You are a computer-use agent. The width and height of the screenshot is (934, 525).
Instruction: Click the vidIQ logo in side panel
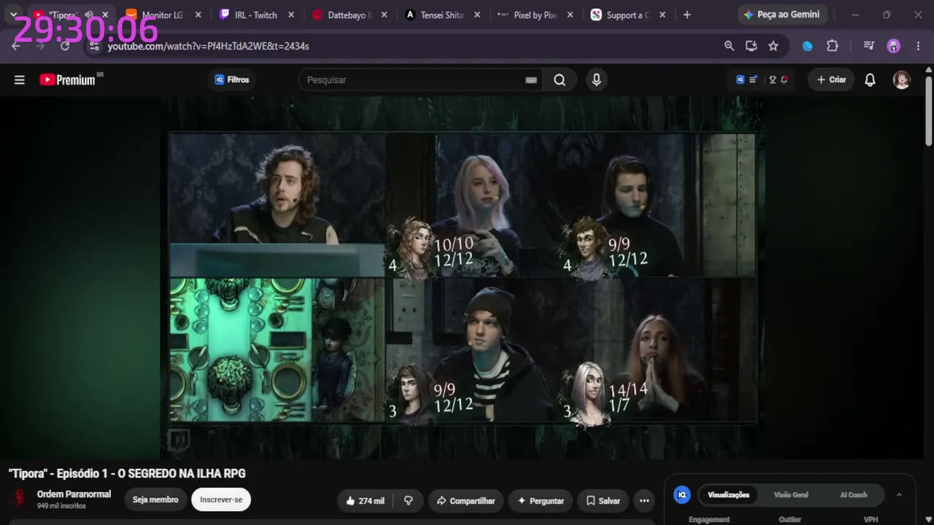pos(682,495)
